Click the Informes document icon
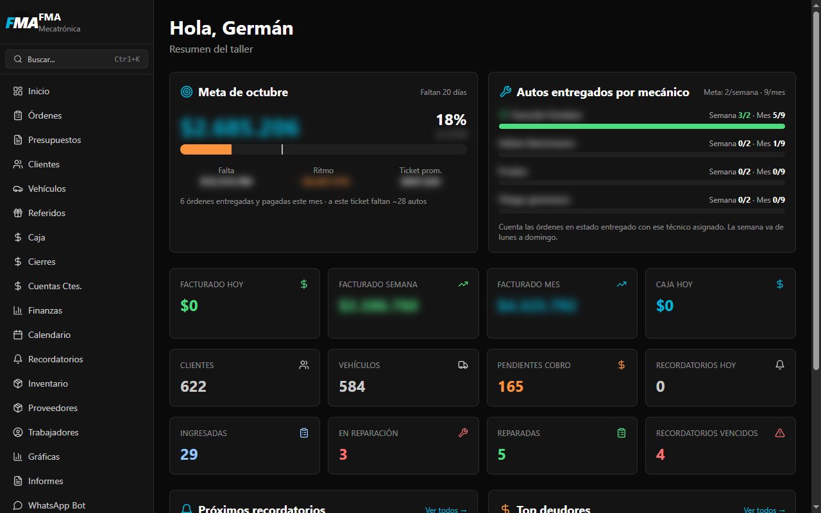Screen dimensions: 821x513 point(18,481)
